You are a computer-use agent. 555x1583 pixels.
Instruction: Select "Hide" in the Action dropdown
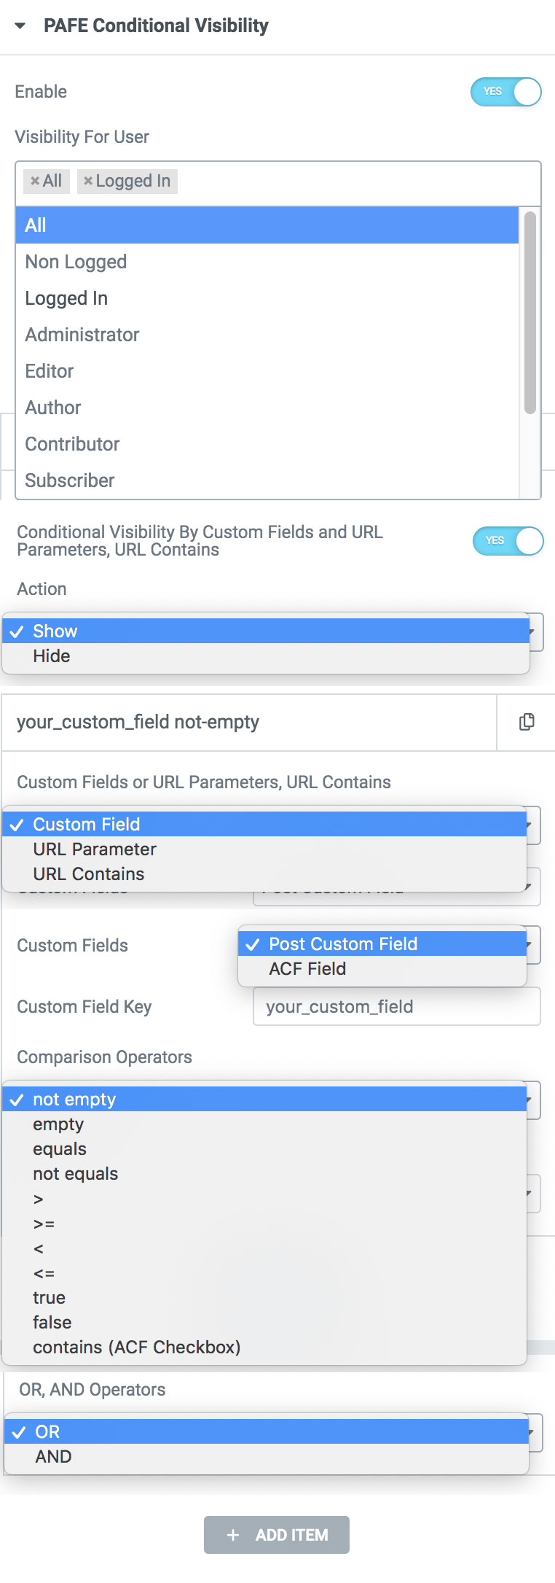click(x=51, y=656)
